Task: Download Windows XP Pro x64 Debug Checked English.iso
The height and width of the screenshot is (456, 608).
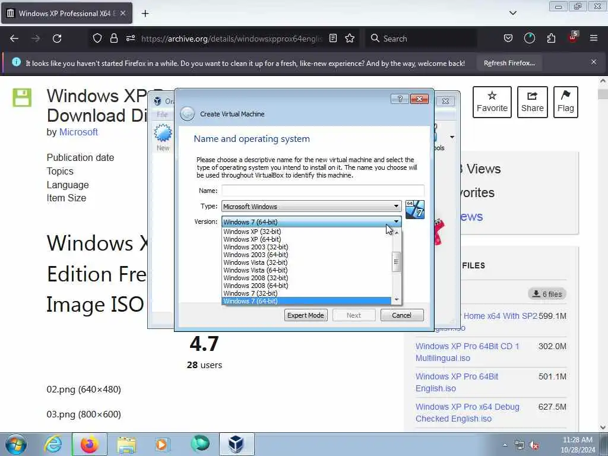Action: [467, 413]
